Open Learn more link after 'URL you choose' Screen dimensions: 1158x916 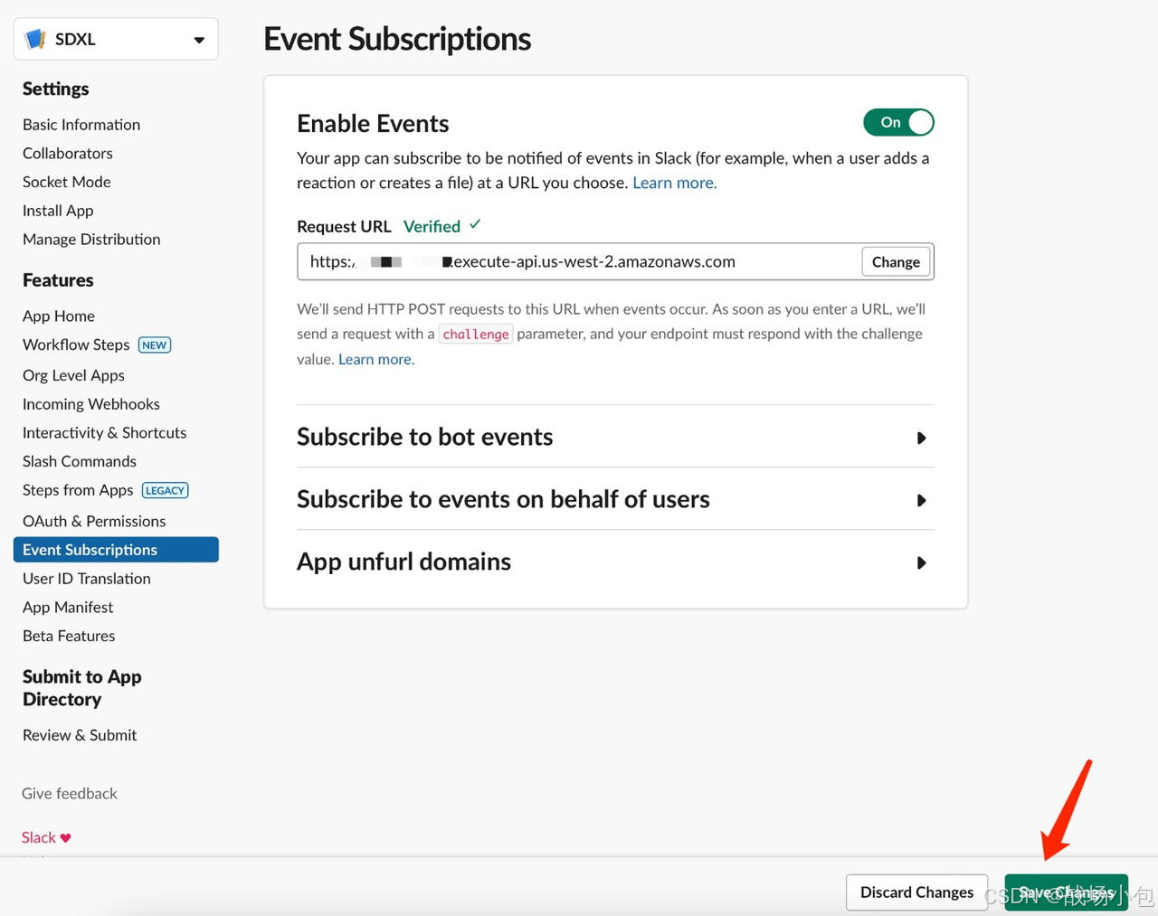click(x=675, y=183)
